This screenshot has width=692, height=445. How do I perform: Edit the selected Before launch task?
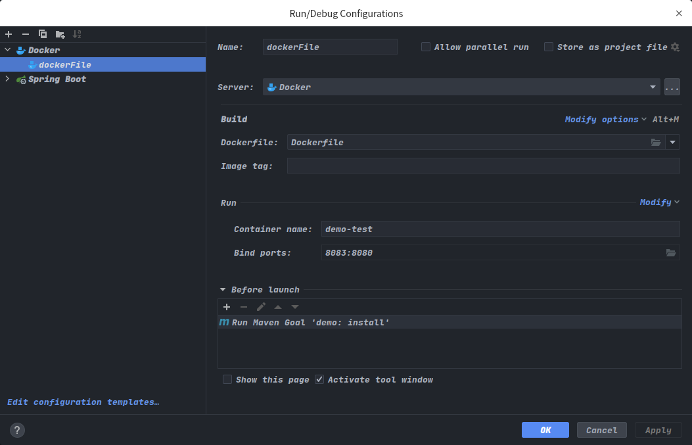click(x=261, y=307)
